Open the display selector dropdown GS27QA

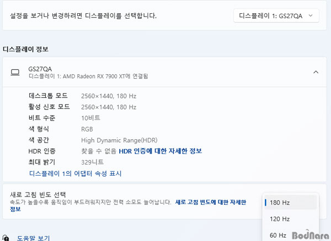point(276,15)
